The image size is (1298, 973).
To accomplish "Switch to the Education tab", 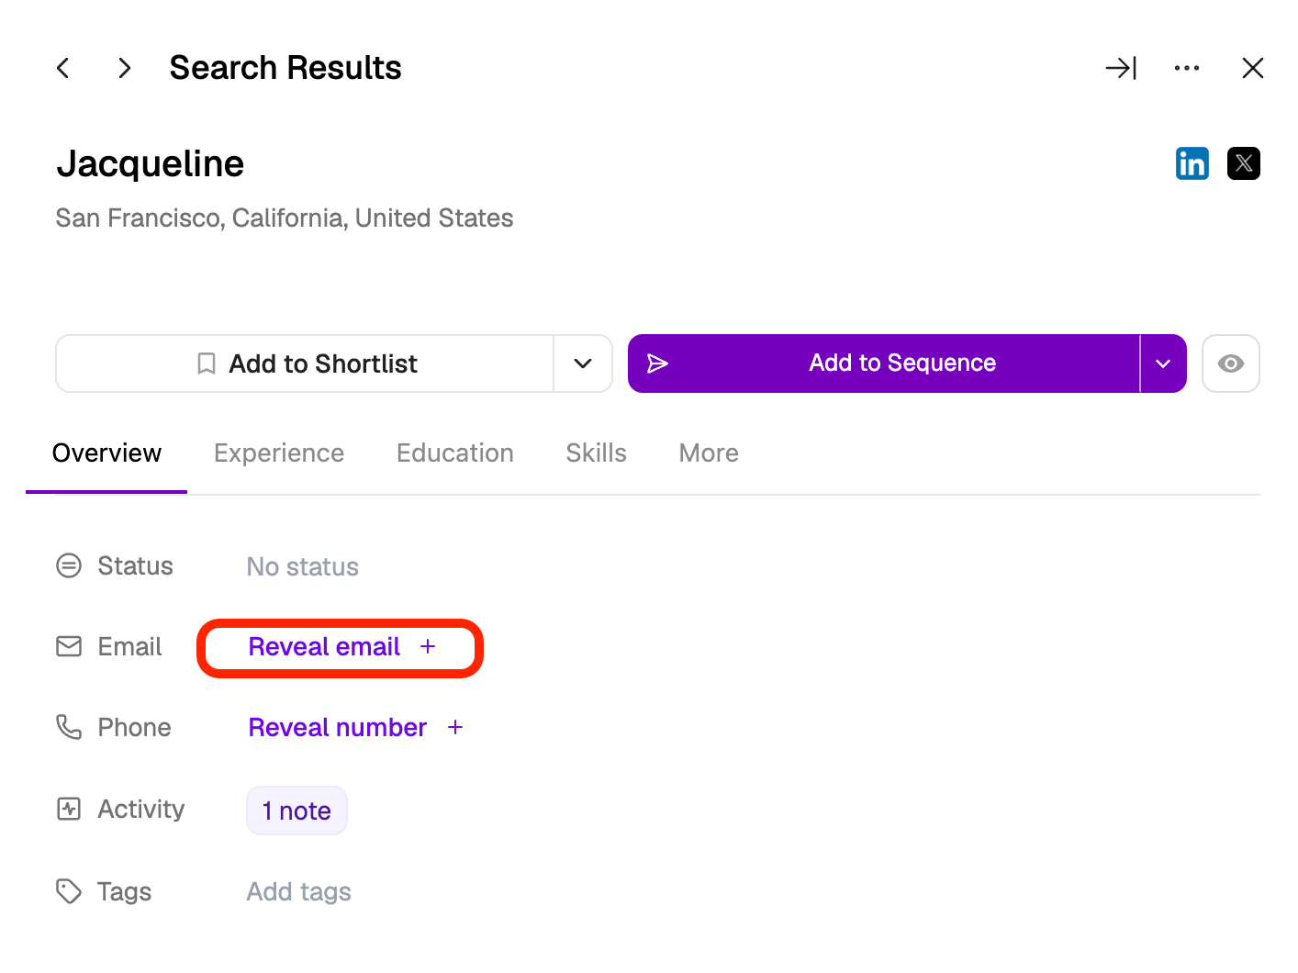I will tap(455, 453).
